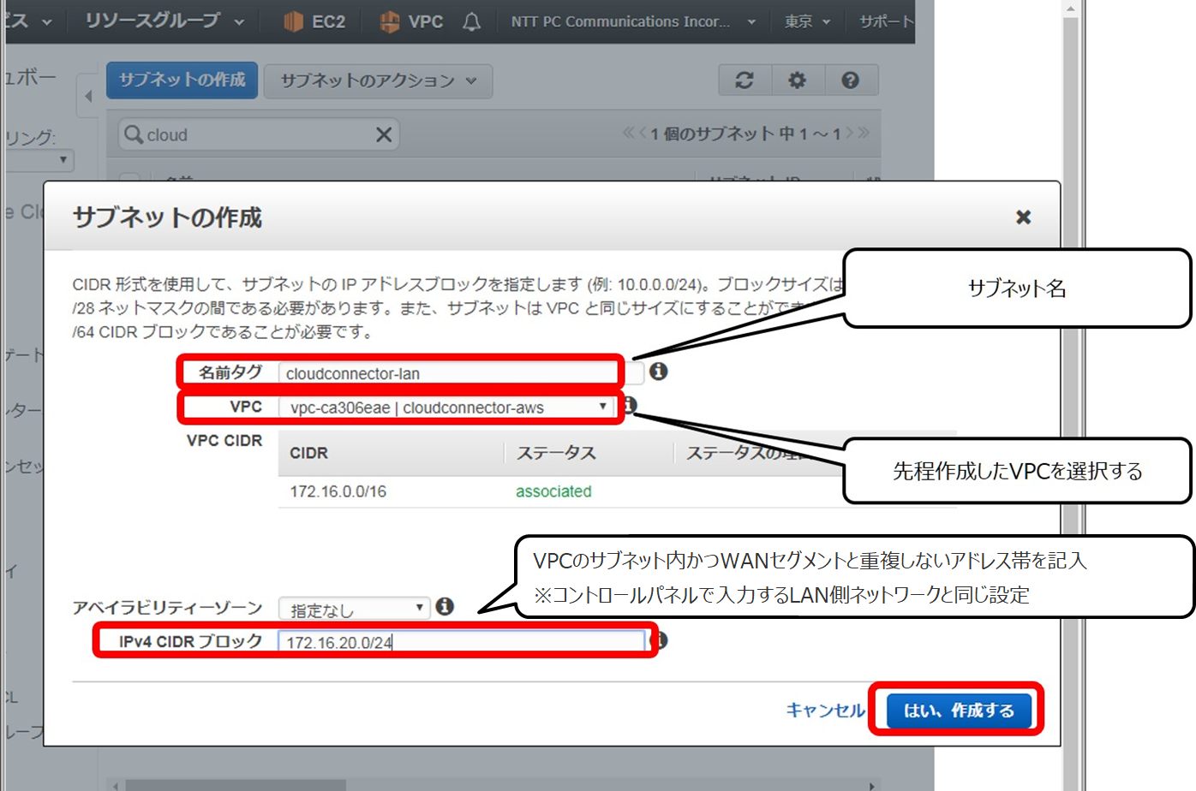Open the notifications bell
Screen dimensions: 1196x791
click(x=471, y=21)
